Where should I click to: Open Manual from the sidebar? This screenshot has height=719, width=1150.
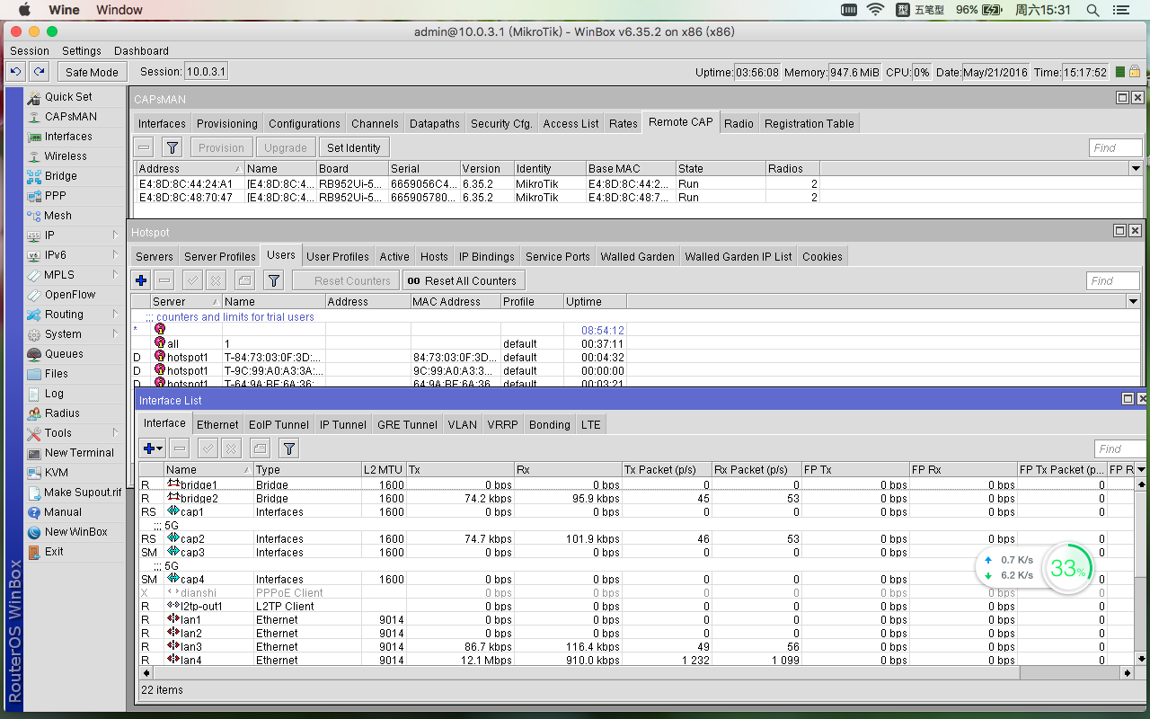[63, 511]
